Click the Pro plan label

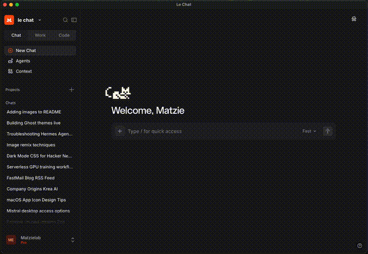24,243
